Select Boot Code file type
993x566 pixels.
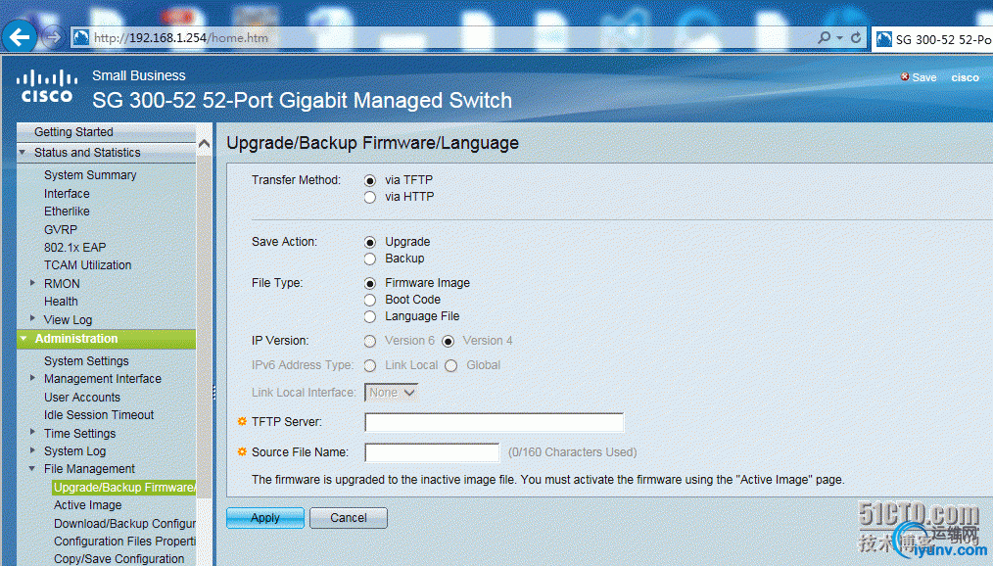pyautogui.click(x=370, y=300)
